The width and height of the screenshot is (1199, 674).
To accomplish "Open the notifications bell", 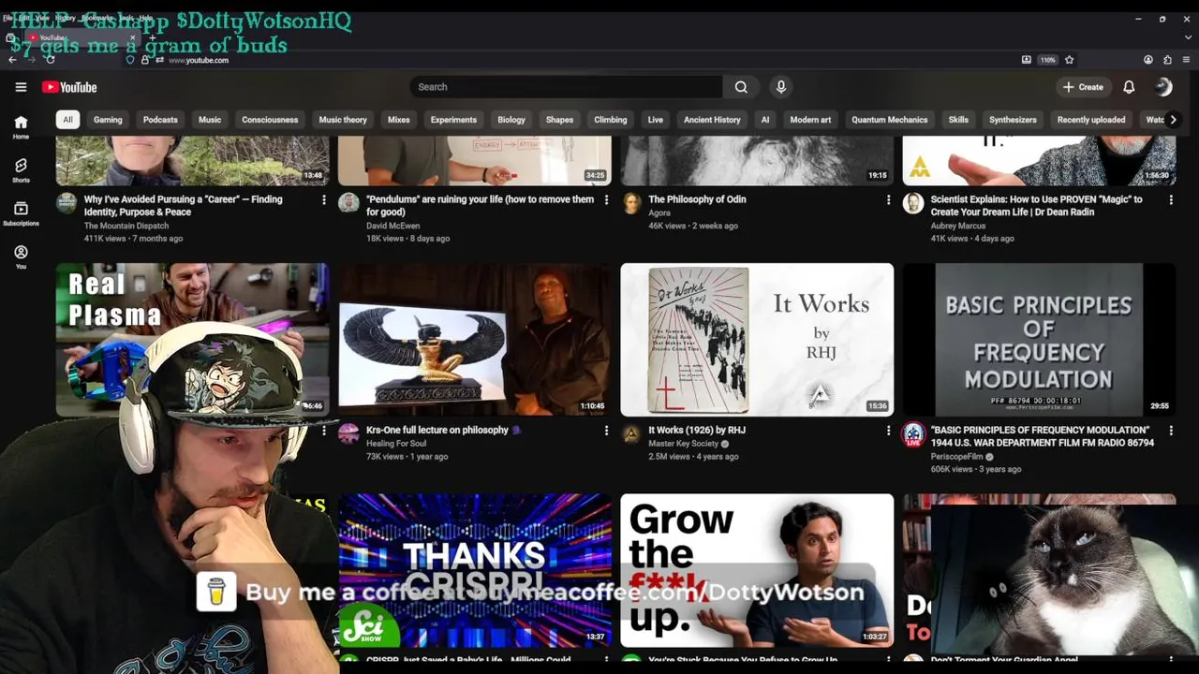I will tap(1129, 87).
